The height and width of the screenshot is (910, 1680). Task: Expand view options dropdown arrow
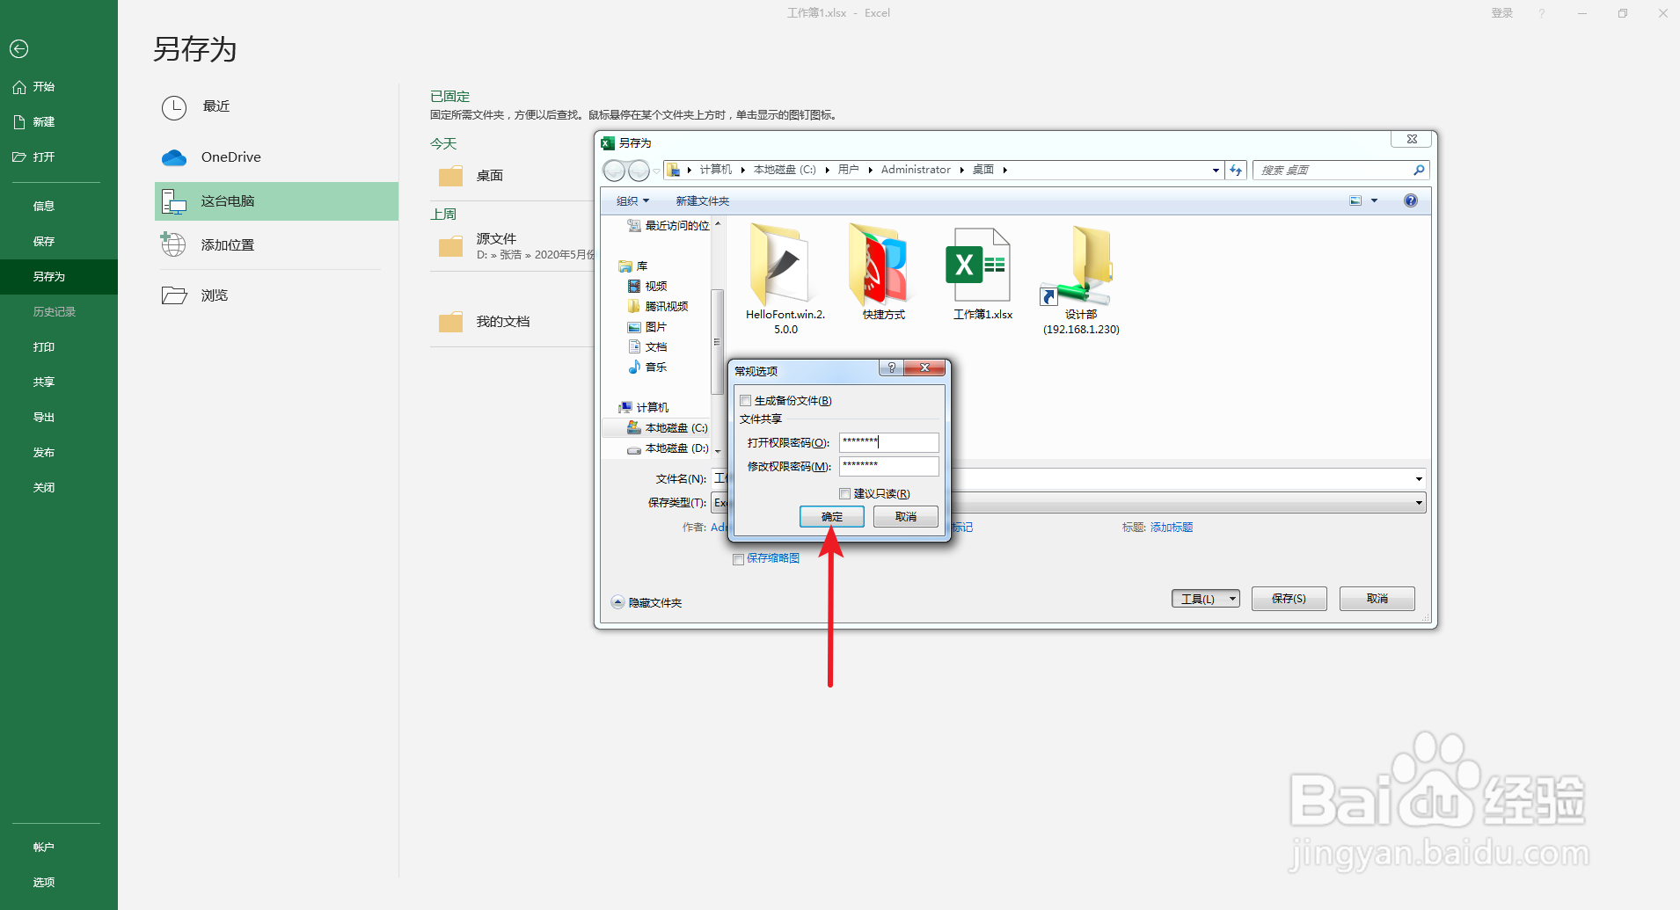pyautogui.click(x=1374, y=201)
